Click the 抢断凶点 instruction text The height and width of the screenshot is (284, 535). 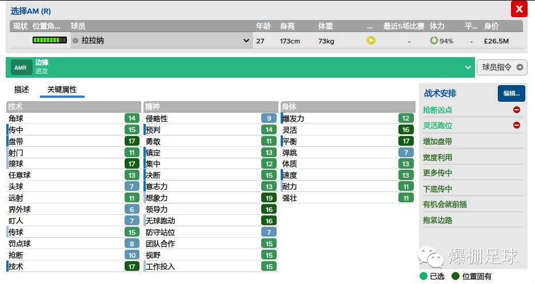[437, 110]
